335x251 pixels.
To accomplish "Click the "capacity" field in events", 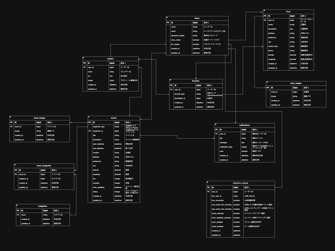I will 96,183.
